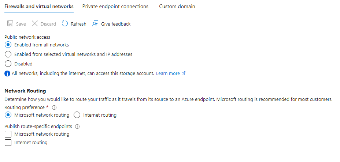The height and width of the screenshot is (162, 340).
Task: Check Internet routing endpoint checkbox
Action: (8, 143)
